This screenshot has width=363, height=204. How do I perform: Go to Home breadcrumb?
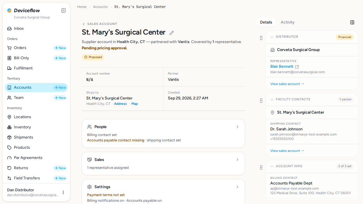82,7
